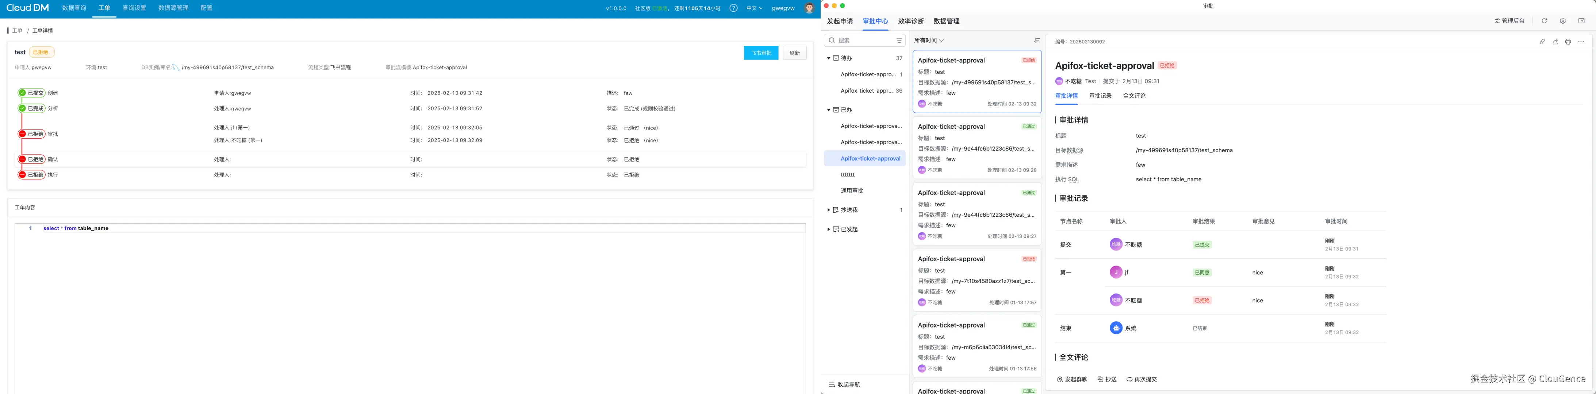Open the three-dot more options menu
This screenshot has height=394, width=1596.
click(1581, 42)
